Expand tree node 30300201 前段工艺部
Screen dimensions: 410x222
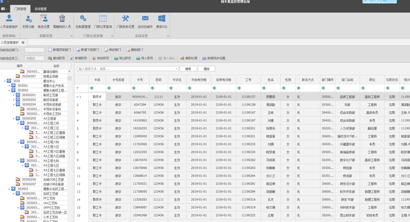coord(14,95)
